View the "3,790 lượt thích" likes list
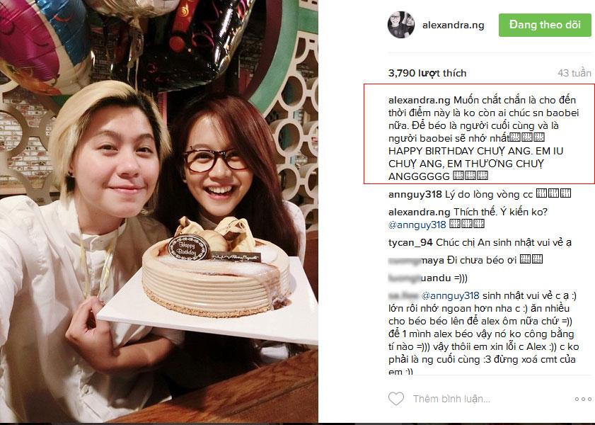This screenshot has width=595, height=425. pos(427,73)
